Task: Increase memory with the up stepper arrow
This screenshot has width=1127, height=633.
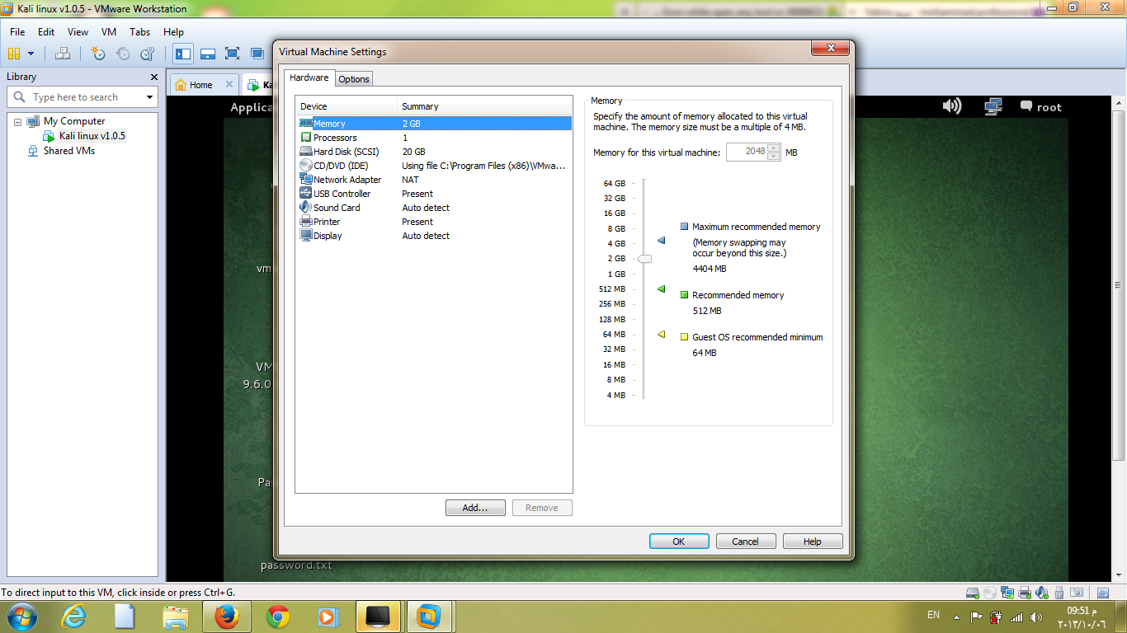Action: click(x=774, y=148)
